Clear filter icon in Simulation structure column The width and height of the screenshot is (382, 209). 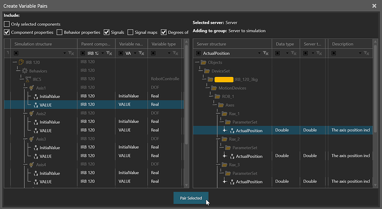point(71,53)
